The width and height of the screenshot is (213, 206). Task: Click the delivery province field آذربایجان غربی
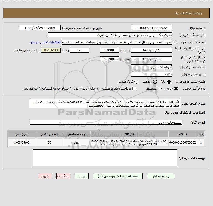152,67
